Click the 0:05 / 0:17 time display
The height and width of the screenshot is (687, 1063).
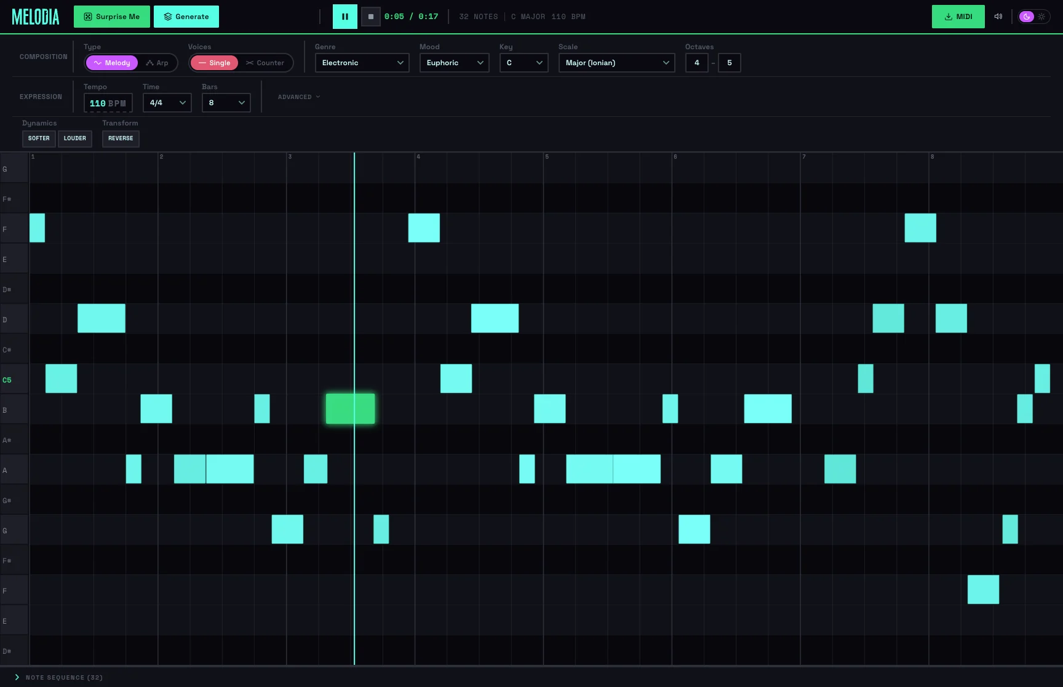[411, 17]
